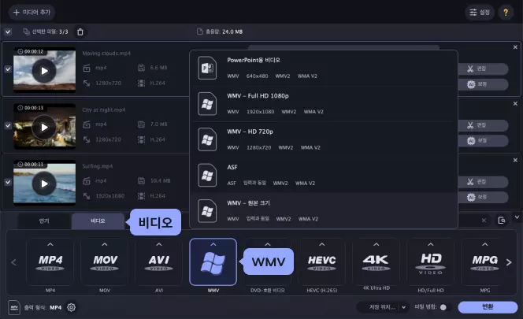Play the Surfing.mp4 preview
523x319 pixels.
click(44, 184)
